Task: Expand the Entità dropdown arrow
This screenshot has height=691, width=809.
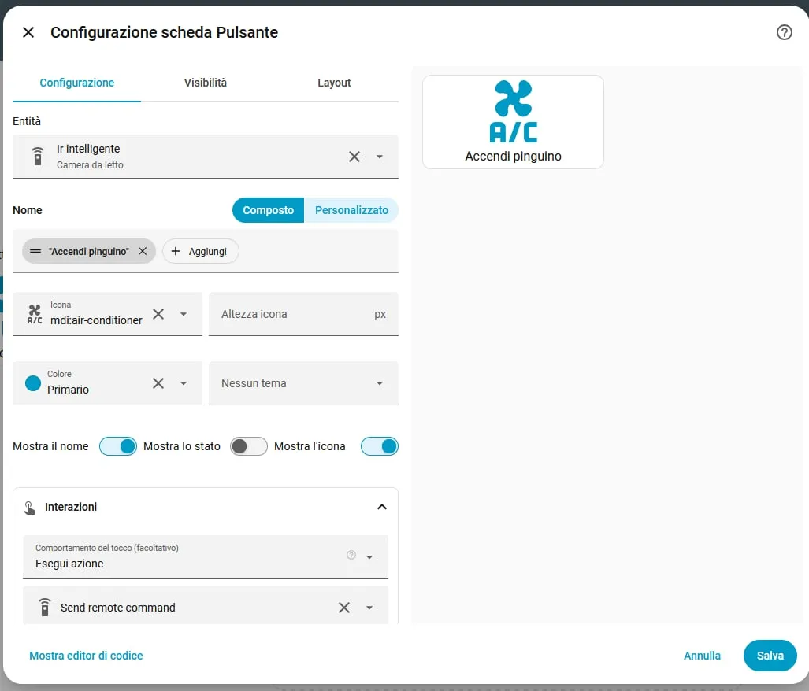Action: tap(380, 157)
